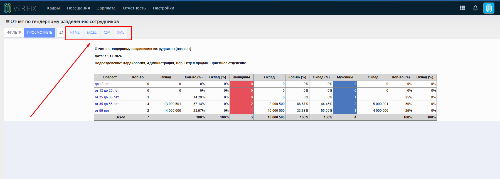The image size is (500, 179).
Task: Click the Verifix logo icon
Action: tap(8, 8)
